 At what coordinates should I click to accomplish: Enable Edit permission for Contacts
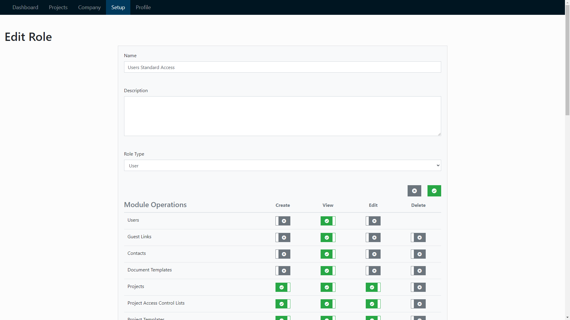[x=373, y=254]
